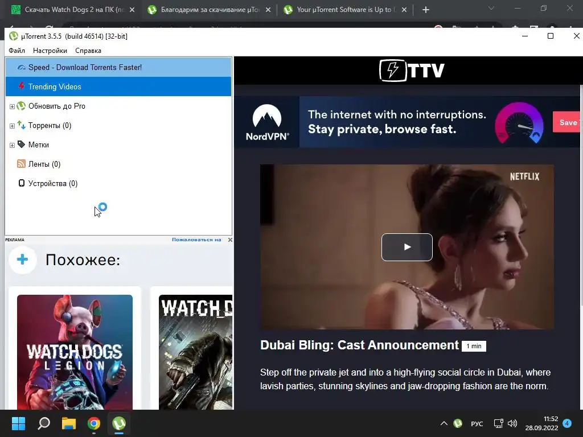
Task: Open the Watch Dogs Legion cover thumbnail
Action: pos(75,352)
